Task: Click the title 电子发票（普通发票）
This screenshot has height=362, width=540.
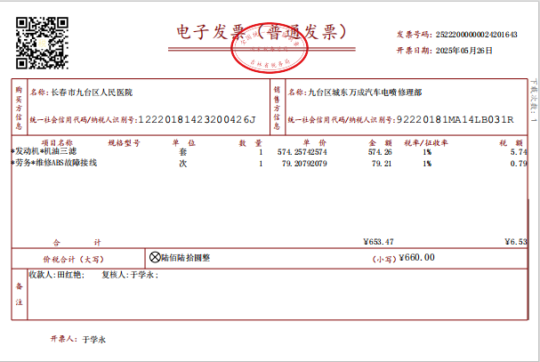Action: 262,32
